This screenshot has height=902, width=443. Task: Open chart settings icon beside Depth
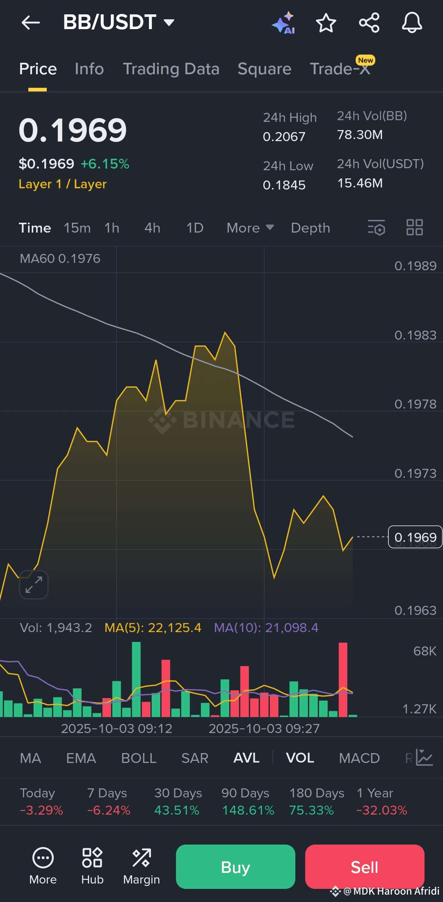(377, 227)
